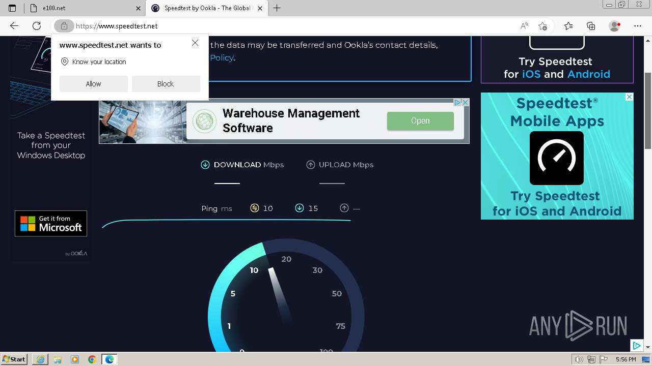The height and width of the screenshot is (366, 652).
Task: Allow speedtest.net to know location
Action: pyautogui.click(x=93, y=84)
